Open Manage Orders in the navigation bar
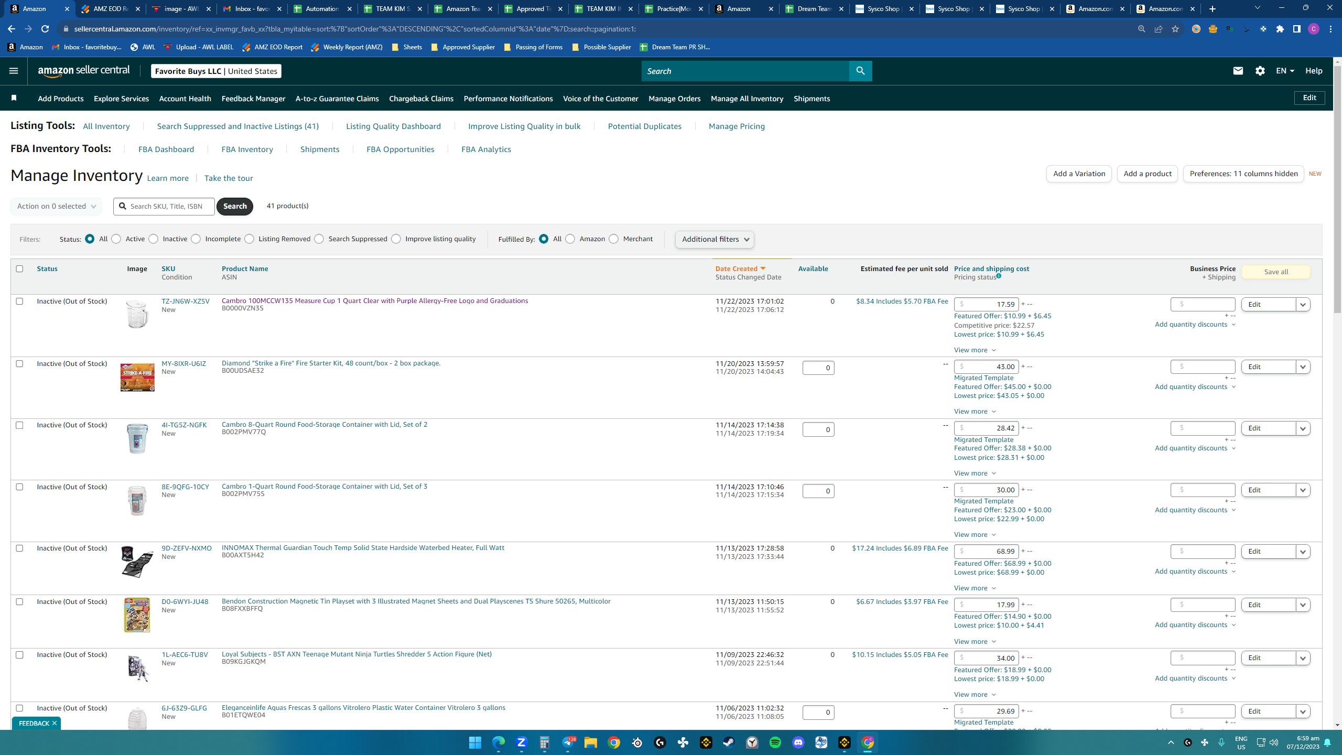 click(674, 99)
